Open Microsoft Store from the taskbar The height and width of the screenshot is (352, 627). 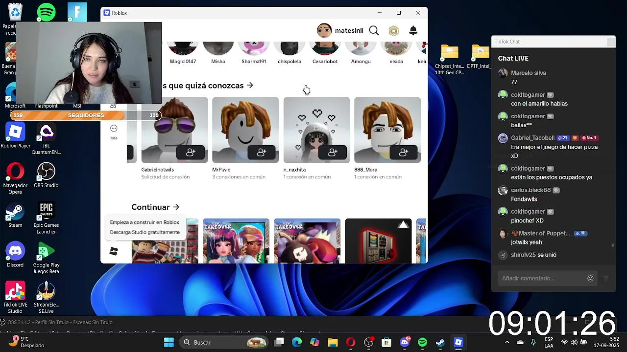tap(386, 342)
